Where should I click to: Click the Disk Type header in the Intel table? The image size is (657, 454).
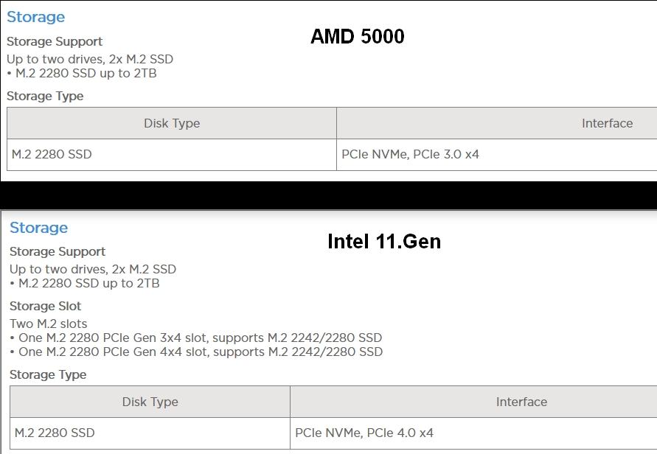150,402
